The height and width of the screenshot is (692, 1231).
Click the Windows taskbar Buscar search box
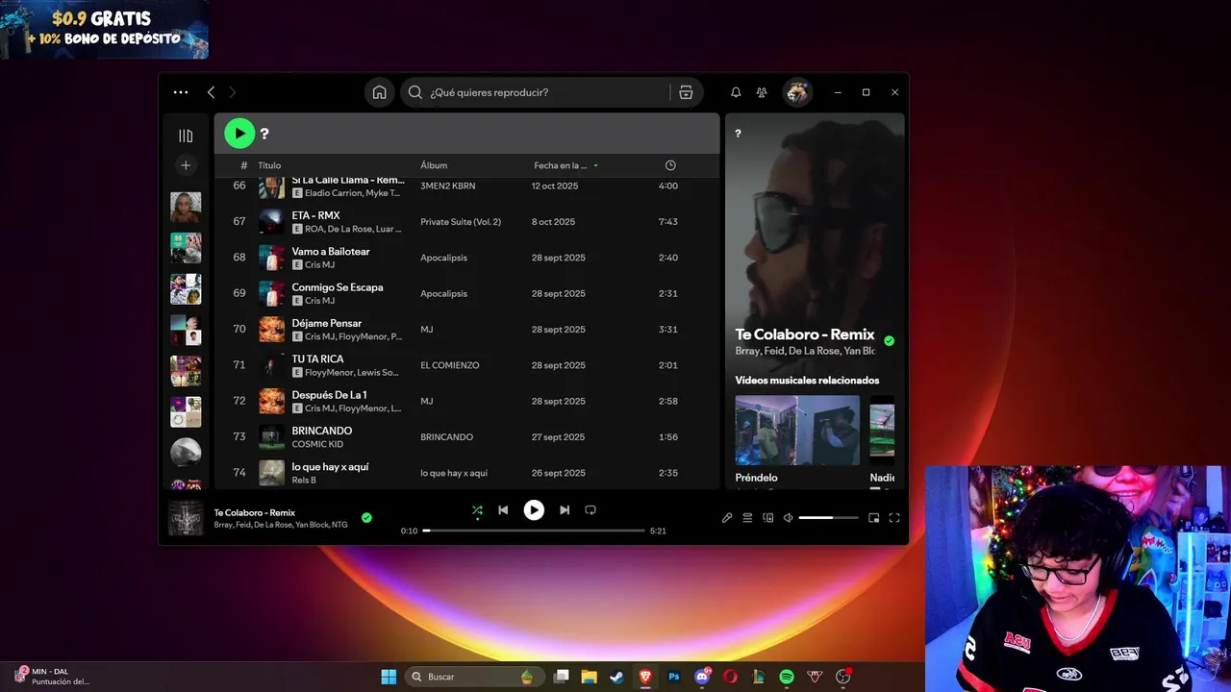tap(472, 677)
